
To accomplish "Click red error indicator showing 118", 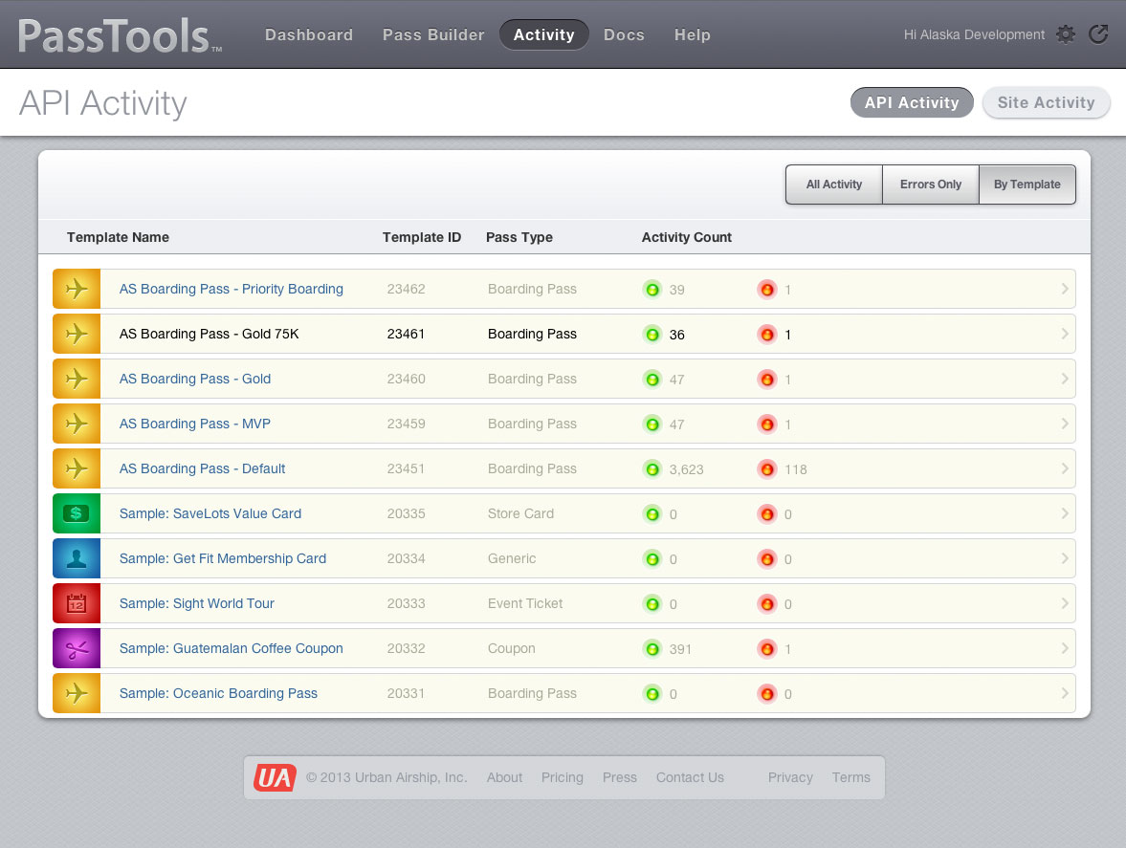I will coord(767,469).
